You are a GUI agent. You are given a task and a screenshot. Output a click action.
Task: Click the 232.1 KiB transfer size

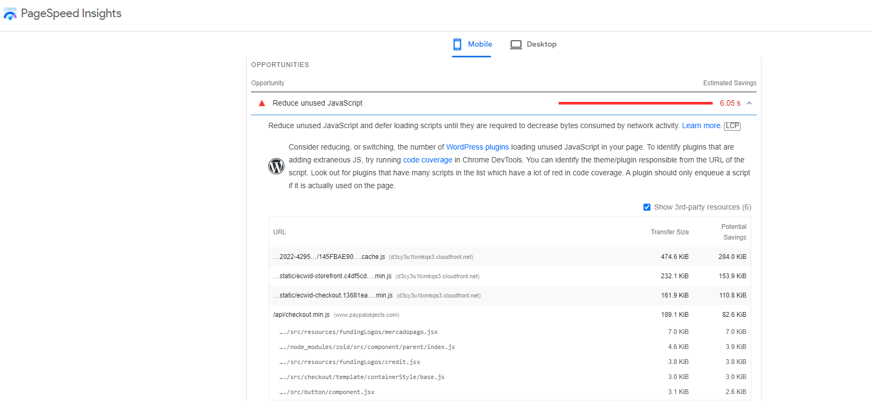(675, 276)
